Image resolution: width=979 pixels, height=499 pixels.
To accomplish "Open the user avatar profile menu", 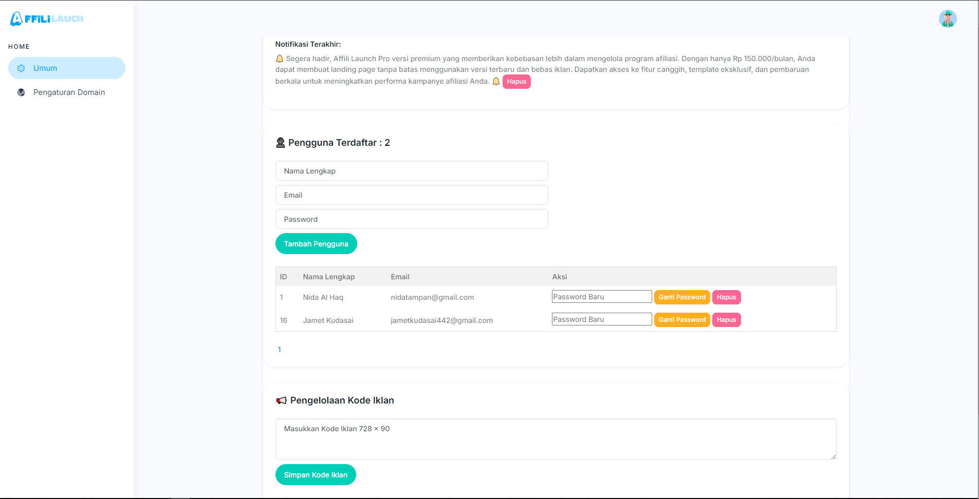I will [947, 19].
